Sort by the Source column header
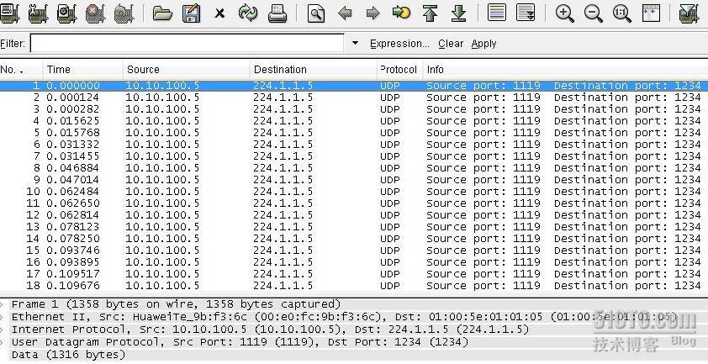This screenshot has height=364, width=708. tap(186, 70)
